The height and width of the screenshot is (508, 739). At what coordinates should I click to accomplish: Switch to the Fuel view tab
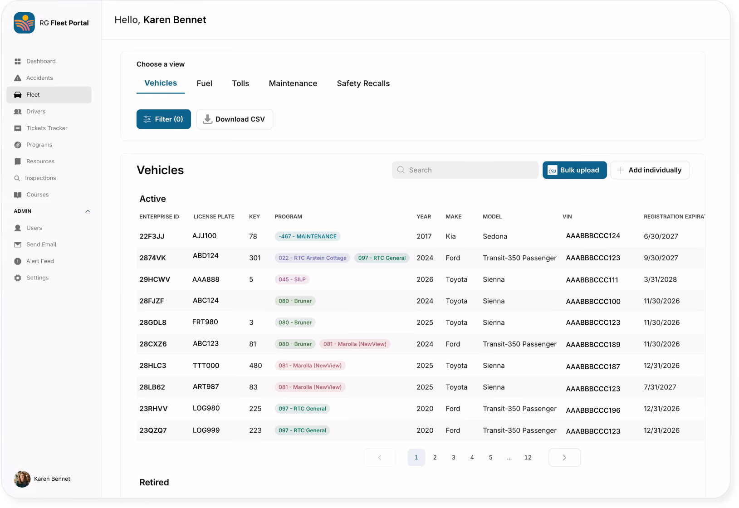pos(205,83)
